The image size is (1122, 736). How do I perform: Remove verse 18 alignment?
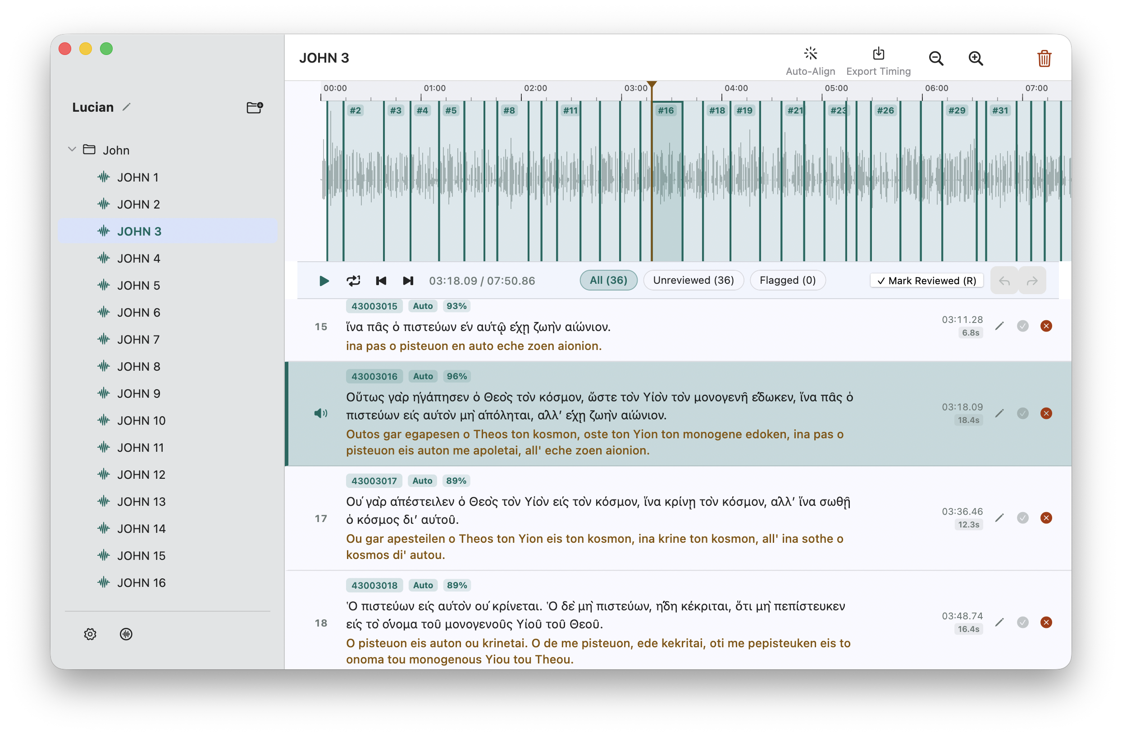click(x=1046, y=622)
